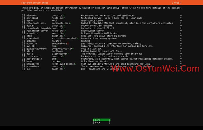This screenshot has height=130, width=203.
Task: Click the orange star badge beside snapcrafters
Action: pyautogui.click(x=68, y=44)
